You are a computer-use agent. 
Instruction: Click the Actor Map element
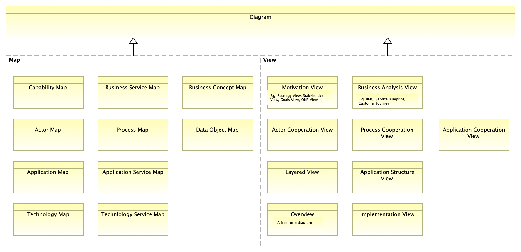(x=48, y=135)
